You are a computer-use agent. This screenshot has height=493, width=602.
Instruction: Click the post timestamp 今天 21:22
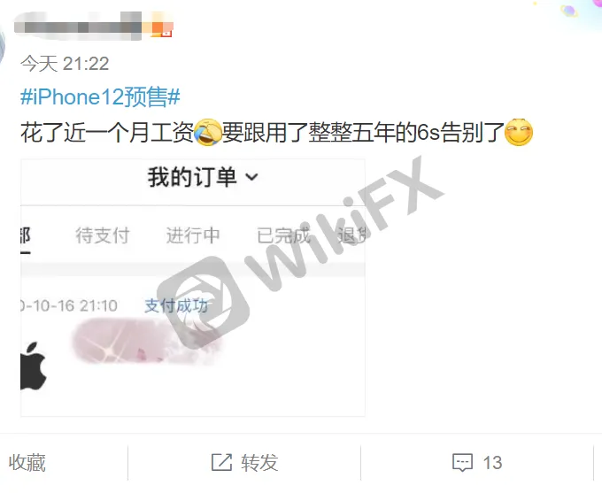tap(65, 64)
